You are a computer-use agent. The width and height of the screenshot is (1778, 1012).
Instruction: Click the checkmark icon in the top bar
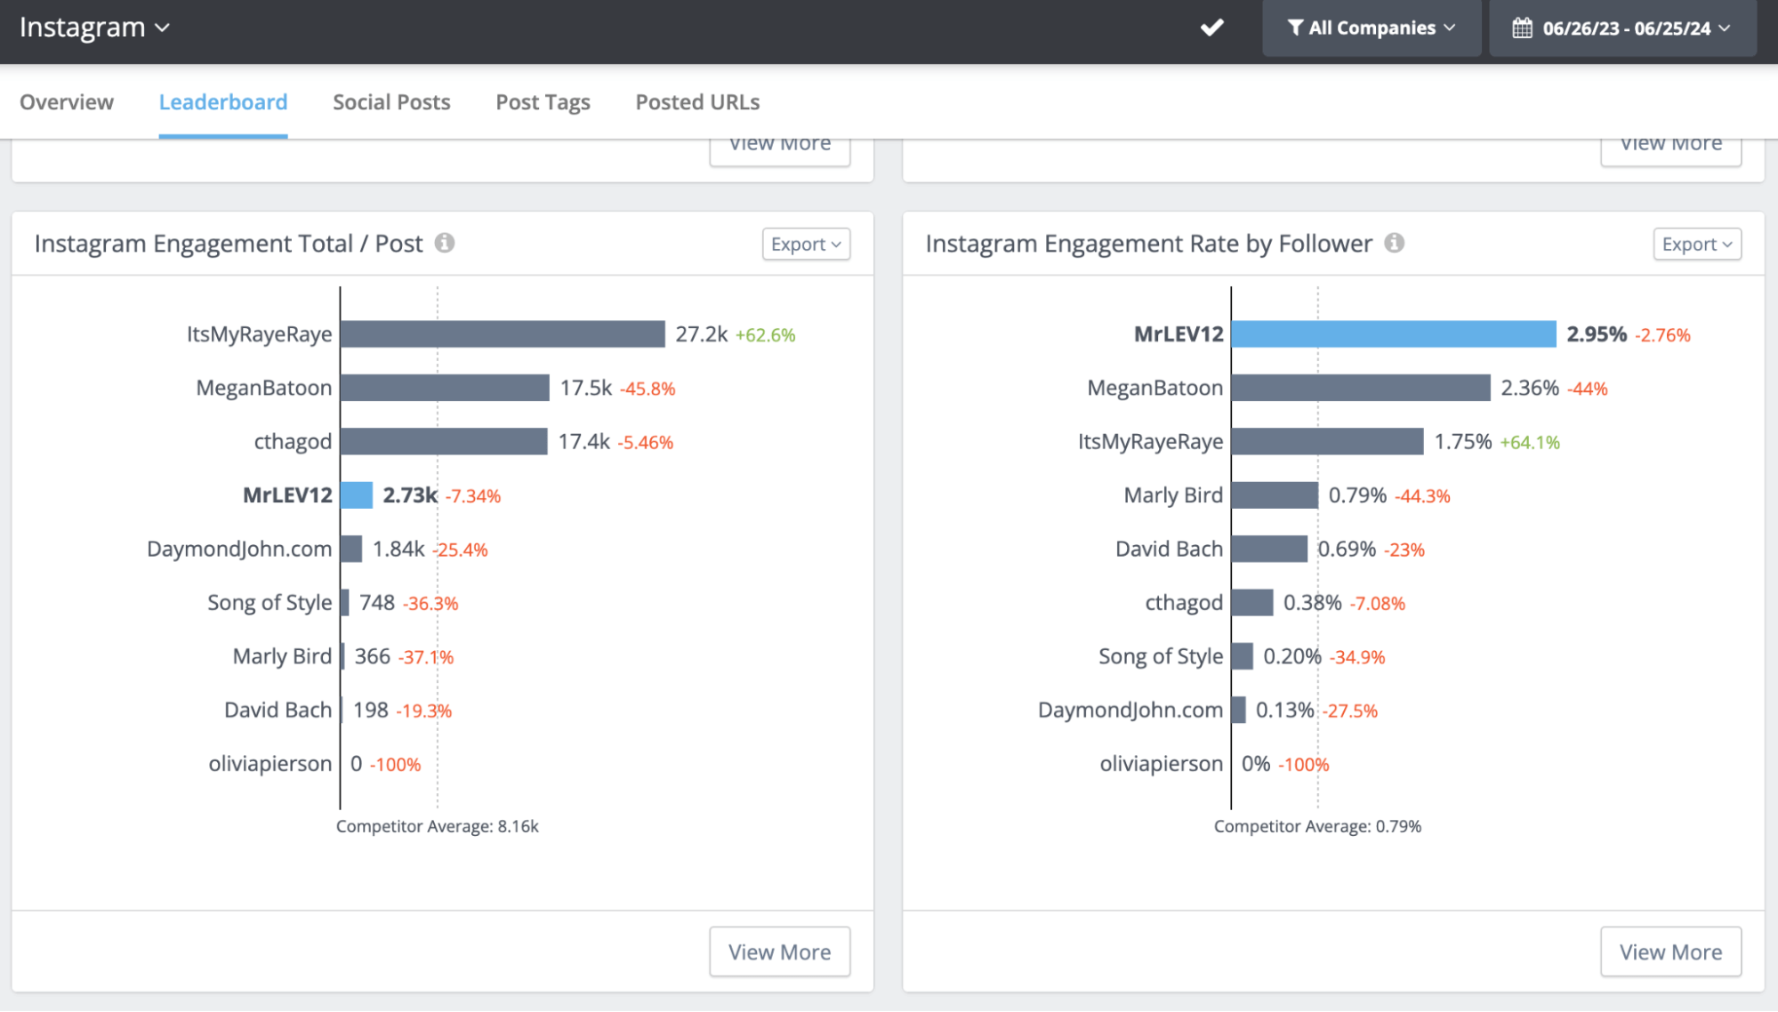pyautogui.click(x=1211, y=28)
